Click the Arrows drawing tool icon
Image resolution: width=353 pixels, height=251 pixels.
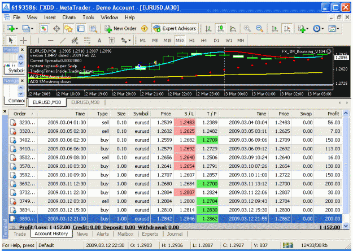[x=124, y=41]
